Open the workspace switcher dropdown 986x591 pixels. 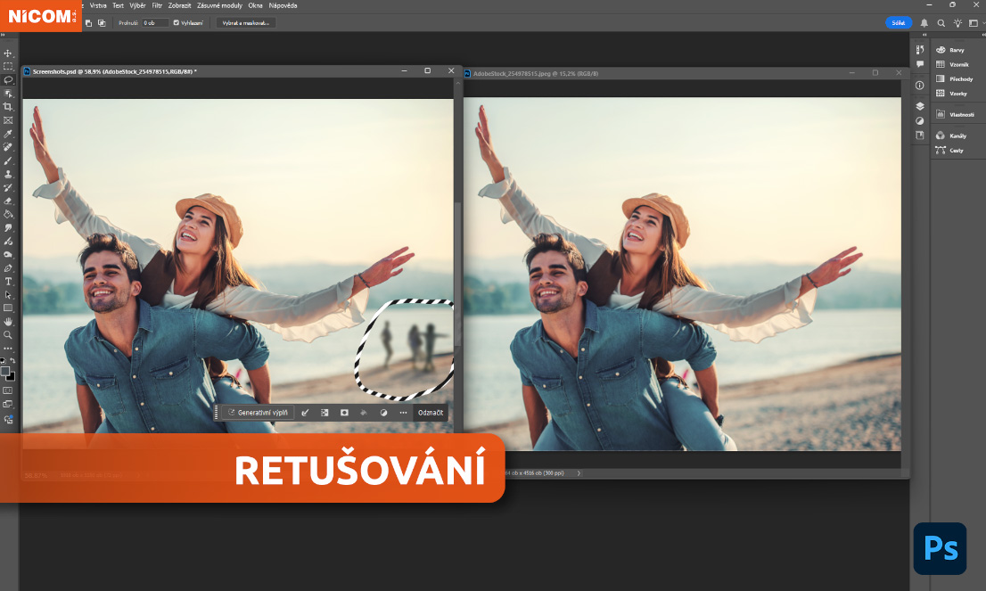point(974,22)
